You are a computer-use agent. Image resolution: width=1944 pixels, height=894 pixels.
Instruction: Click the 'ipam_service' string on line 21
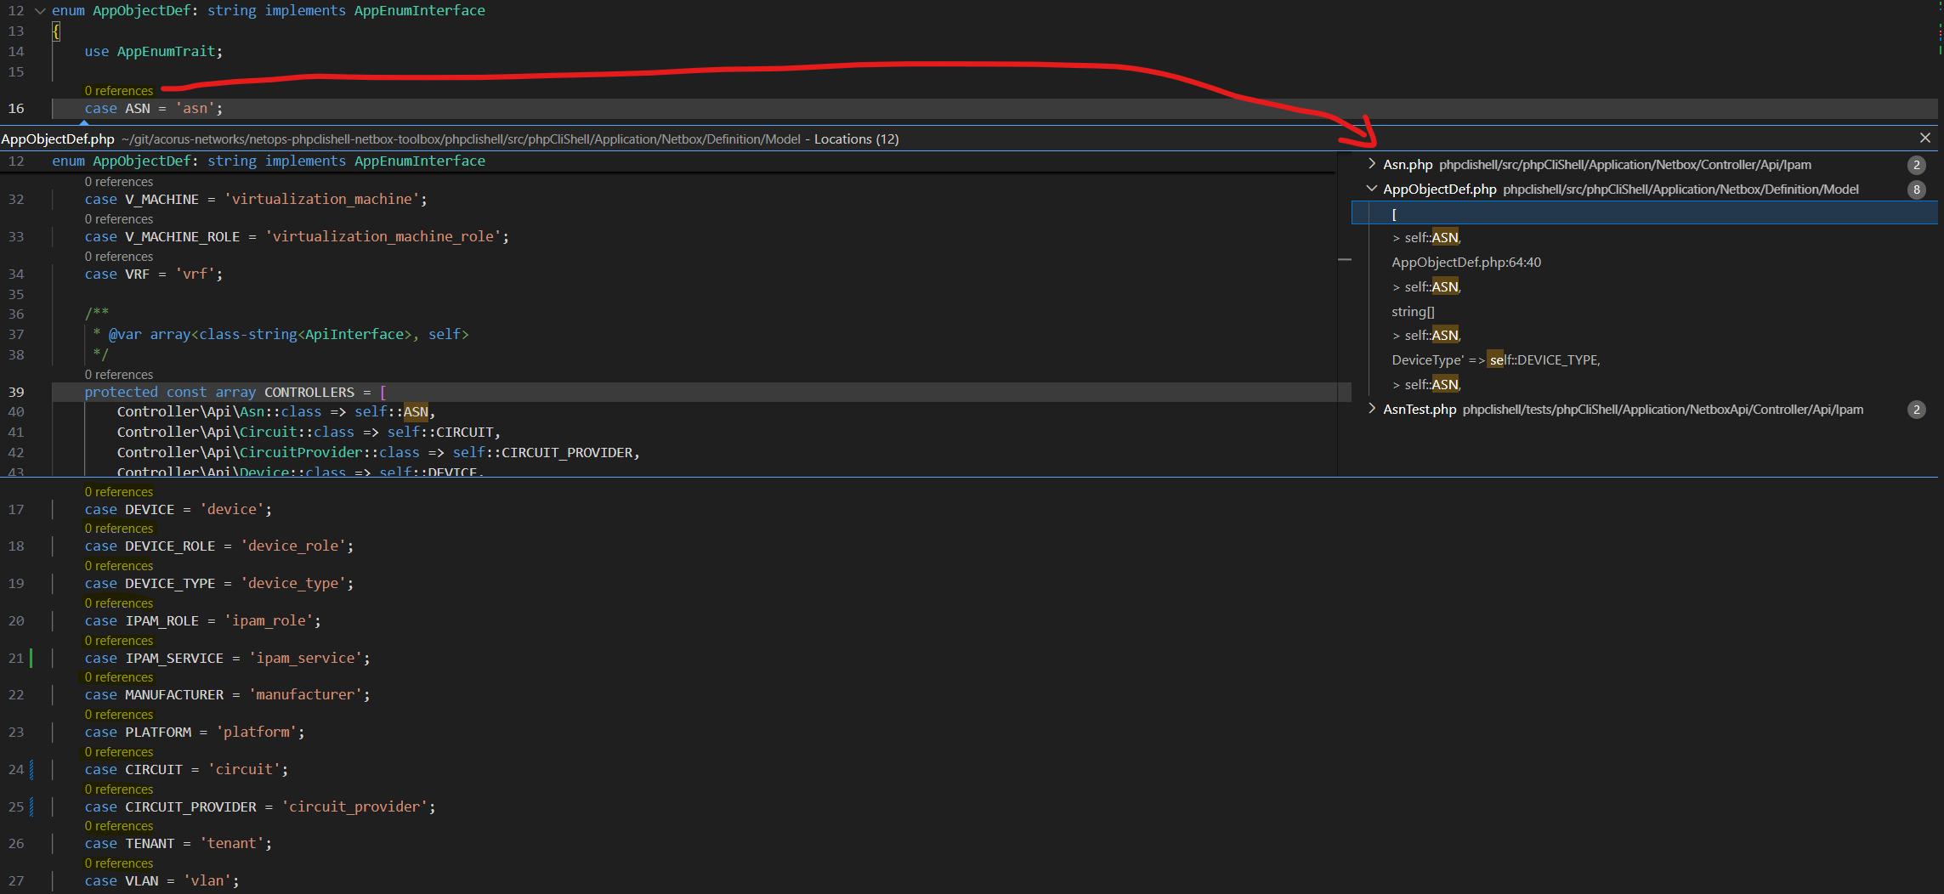click(x=306, y=658)
